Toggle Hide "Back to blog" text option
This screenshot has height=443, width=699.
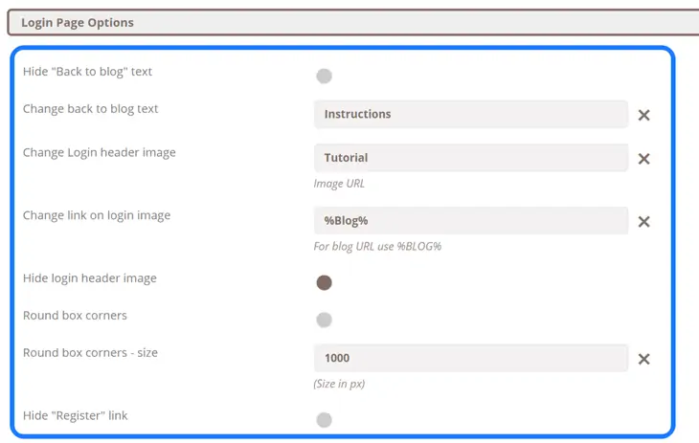[325, 76]
